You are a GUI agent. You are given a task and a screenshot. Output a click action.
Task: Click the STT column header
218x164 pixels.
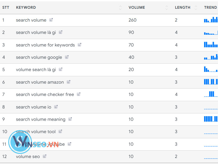[x=6, y=8]
